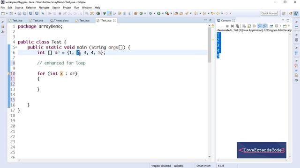Open the Project menu
Image resolution: width=300 pixels, height=168 pixels.
(67, 7)
